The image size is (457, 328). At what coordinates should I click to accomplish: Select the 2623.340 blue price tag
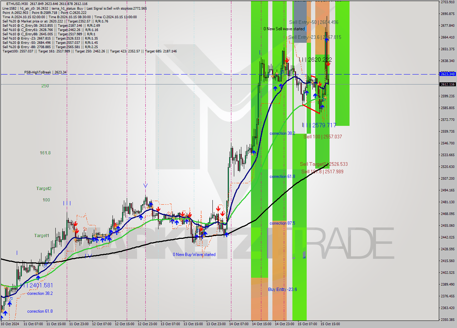(x=448, y=74)
